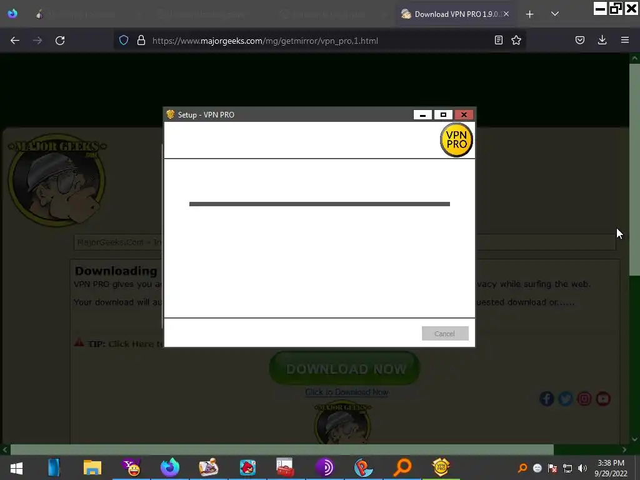
Task: Maximize the Setup - VPN PRO dialog
Action: pyautogui.click(x=443, y=115)
